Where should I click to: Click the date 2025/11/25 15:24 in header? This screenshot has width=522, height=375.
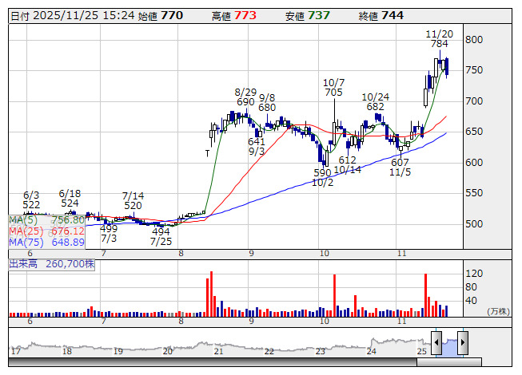click(84, 16)
